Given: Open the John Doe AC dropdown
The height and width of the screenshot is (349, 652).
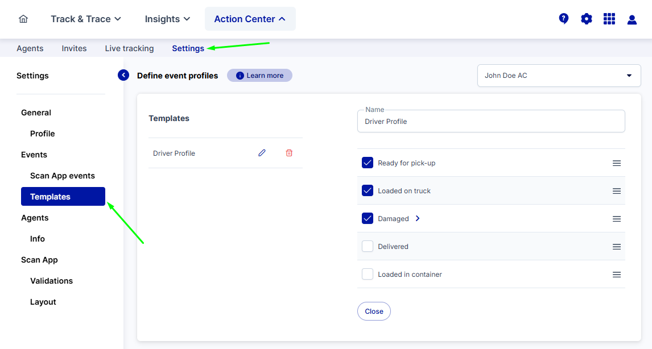Looking at the screenshot, I should (x=559, y=76).
